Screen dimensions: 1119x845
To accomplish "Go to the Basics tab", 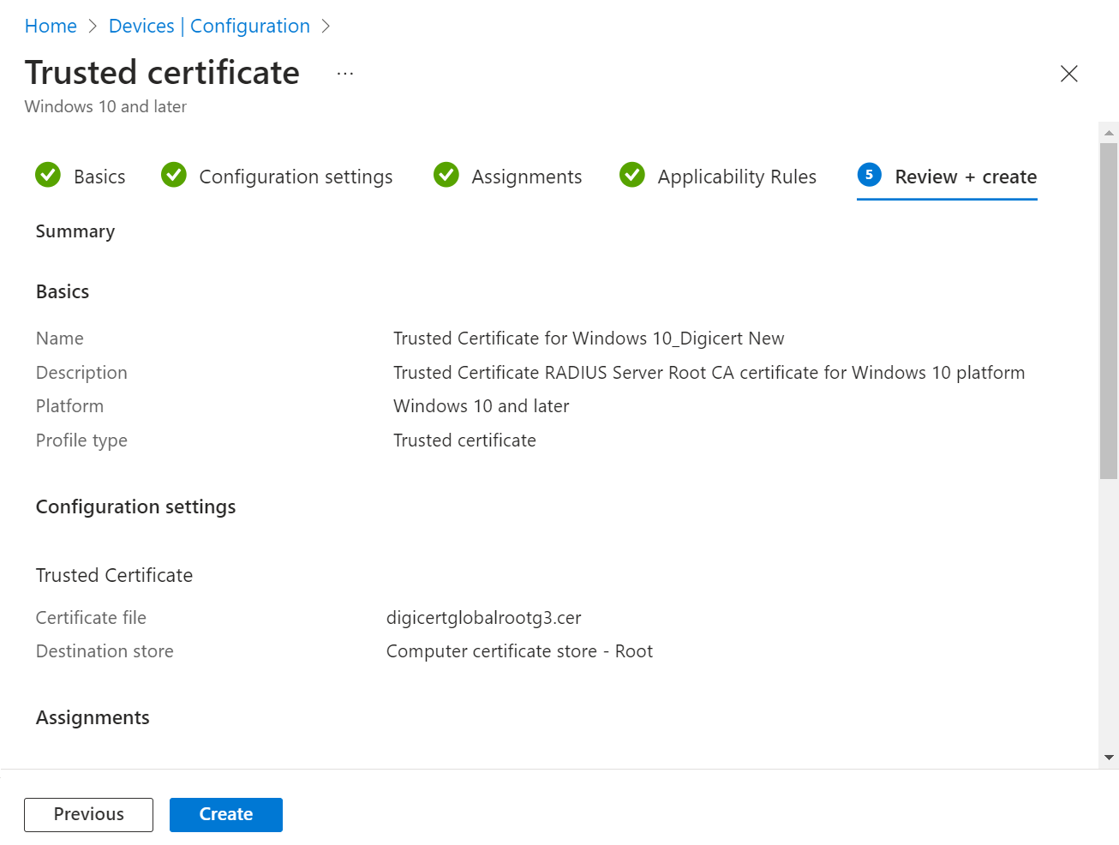I will (x=81, y=177).
